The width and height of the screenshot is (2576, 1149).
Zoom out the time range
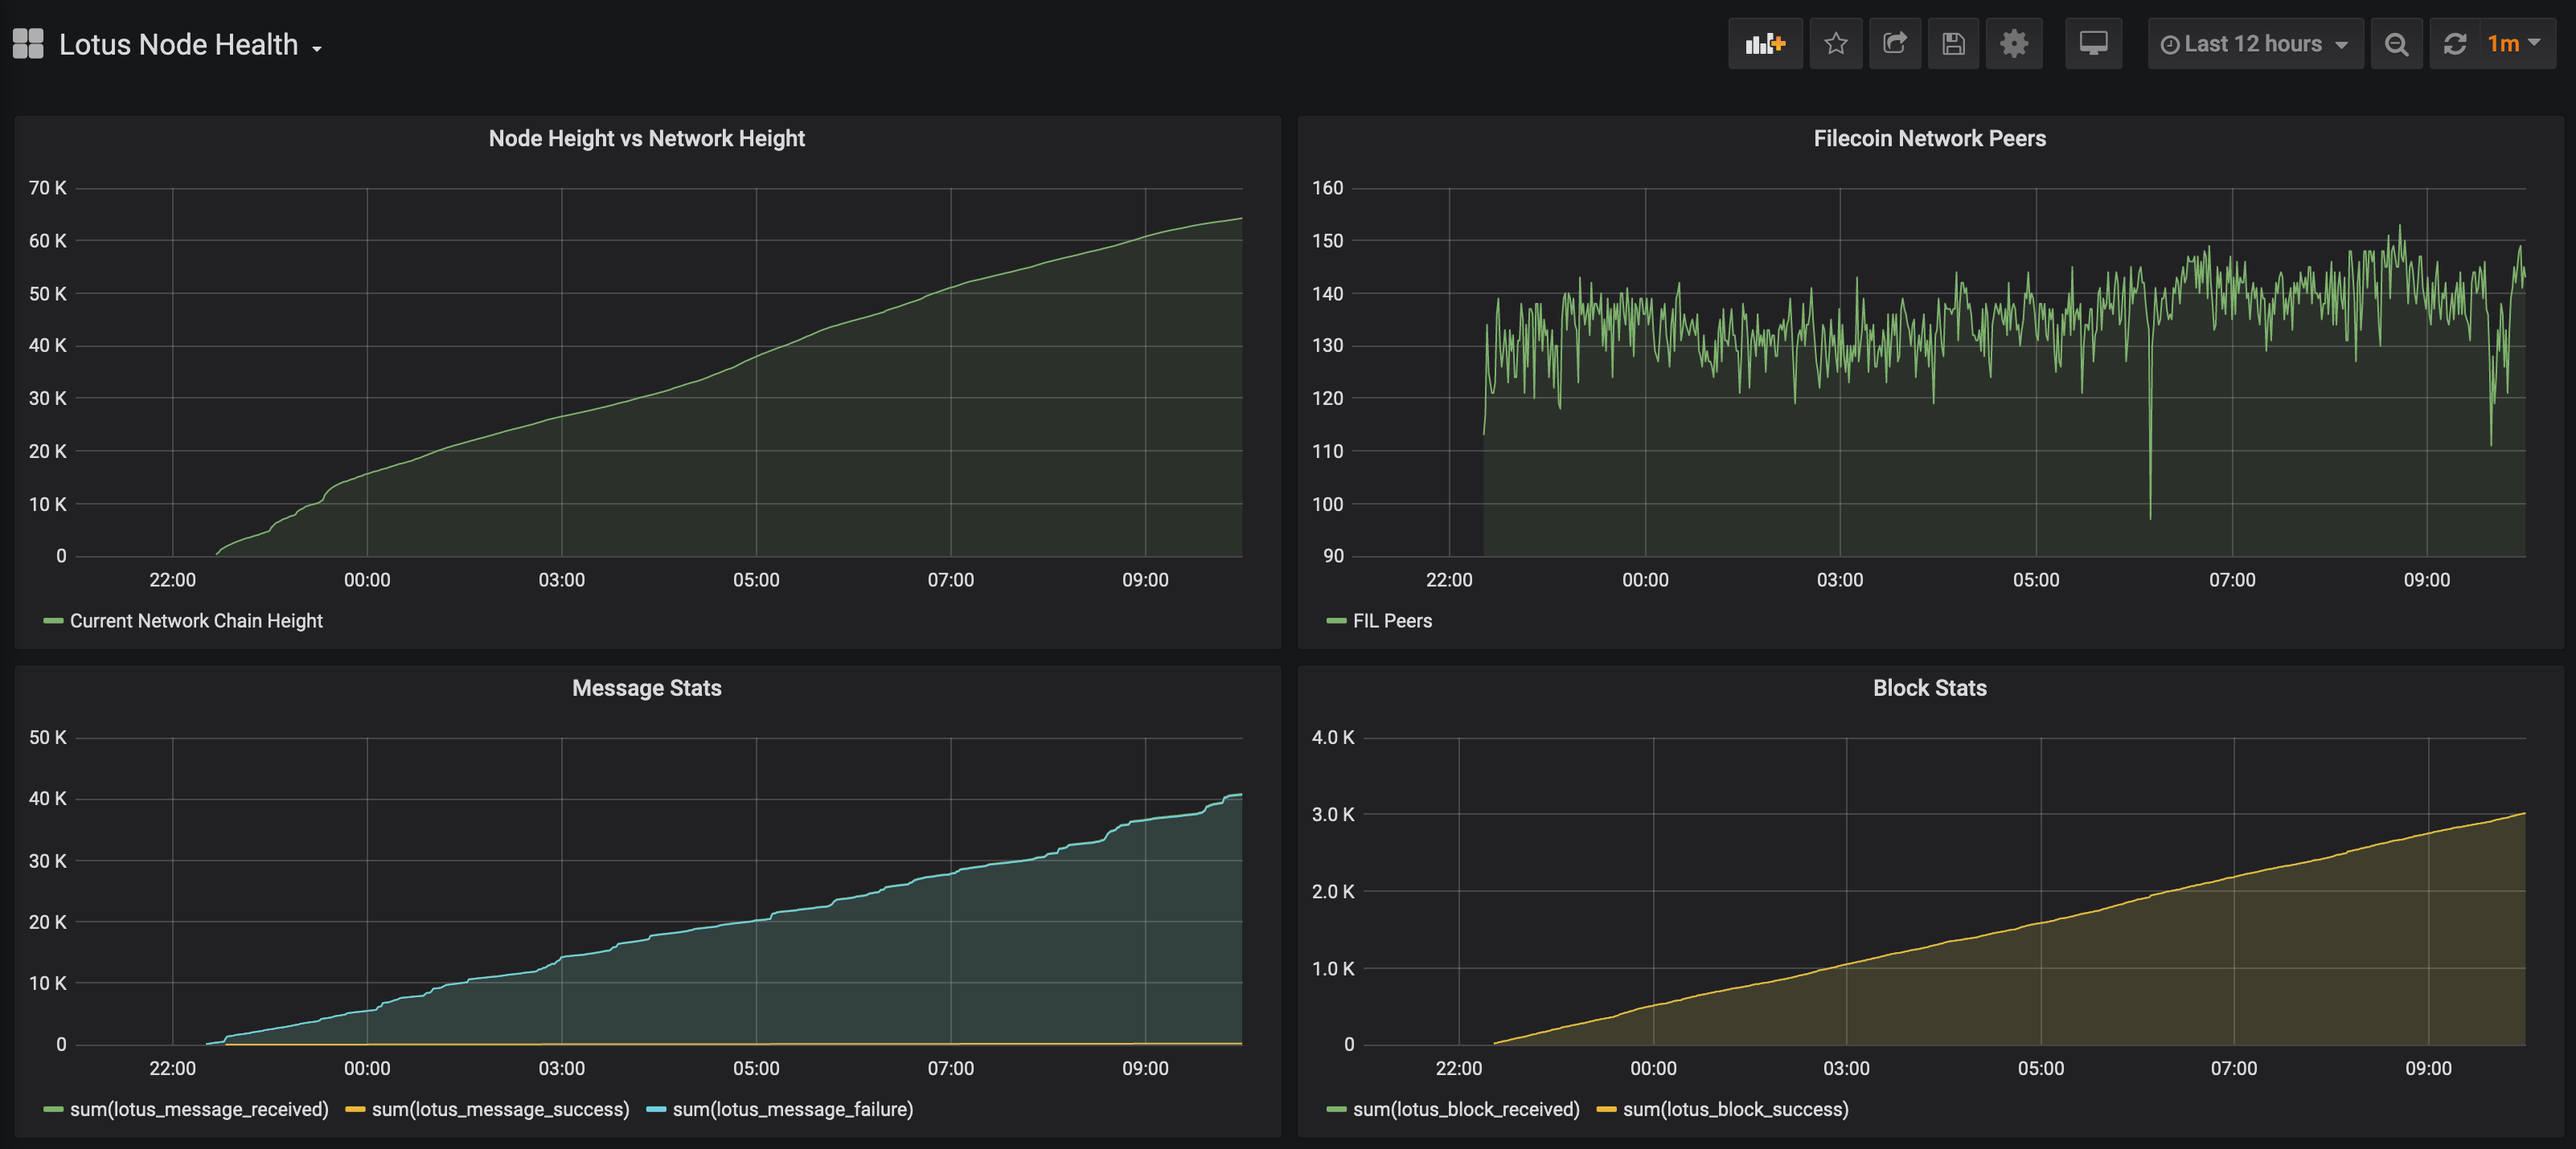coord(2396,44)
